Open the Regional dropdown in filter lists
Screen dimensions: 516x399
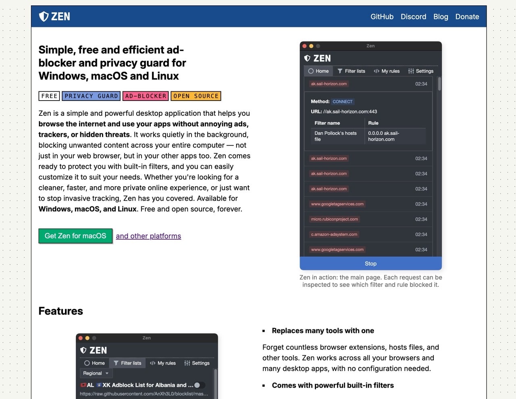coord(96,373)
